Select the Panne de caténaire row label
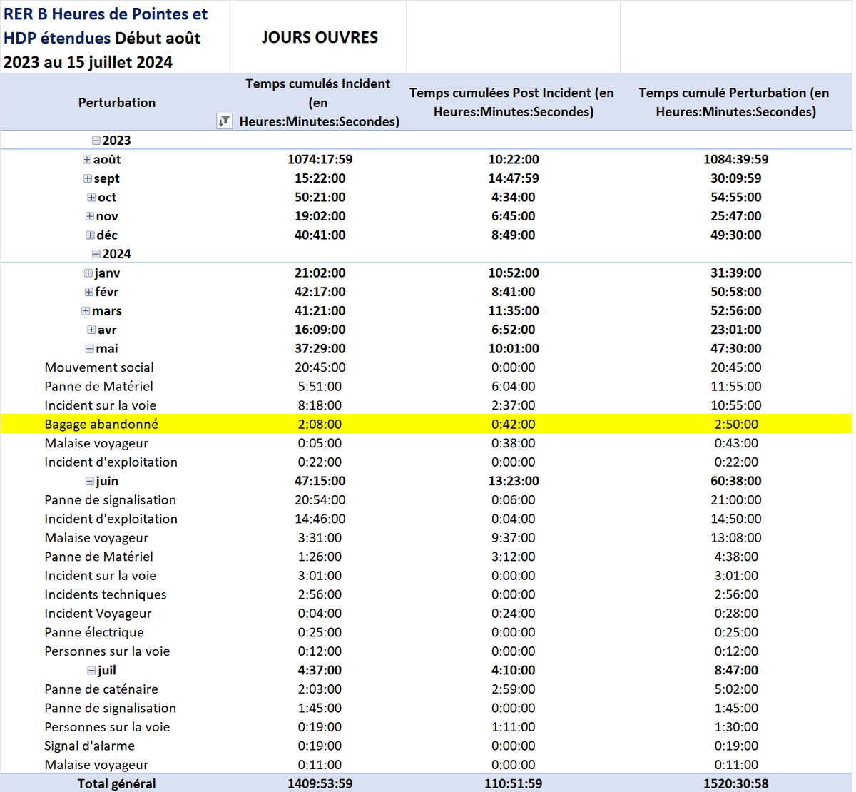 tap(101, 689)
